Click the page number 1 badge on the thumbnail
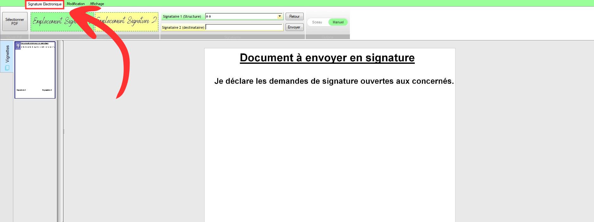Image resolution: width=594 pixels, height=222 pixels. (x=18, y=46)
